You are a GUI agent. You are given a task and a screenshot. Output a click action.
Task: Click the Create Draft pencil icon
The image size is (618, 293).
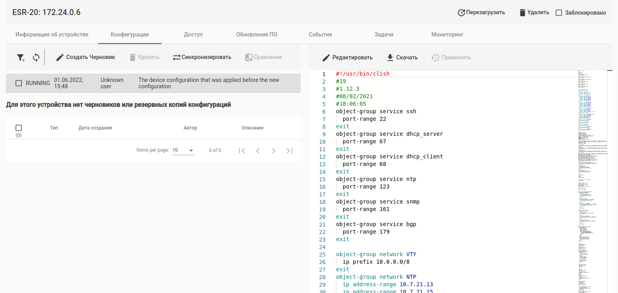click(x=60, y=57)
